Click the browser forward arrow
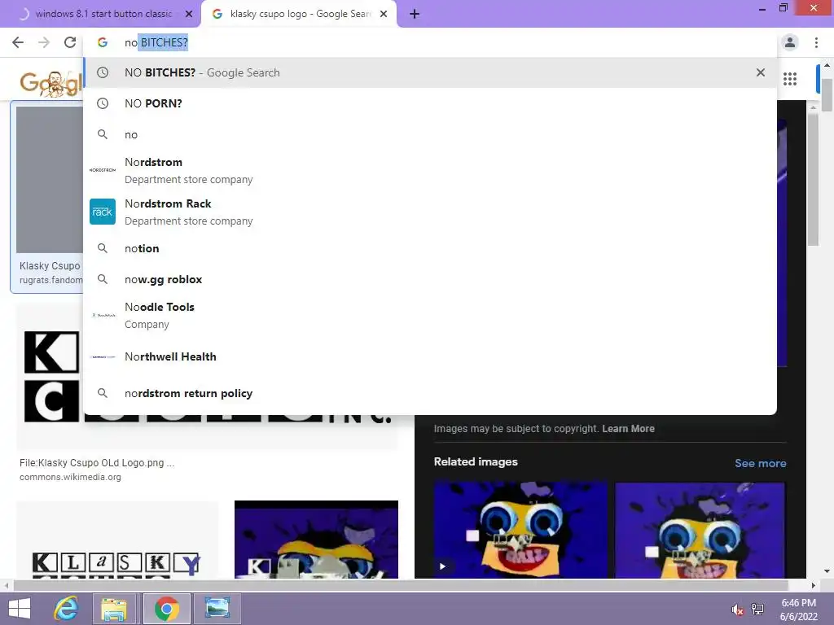The width and height of the screenshot is (834, 625). tap(44, 42)
